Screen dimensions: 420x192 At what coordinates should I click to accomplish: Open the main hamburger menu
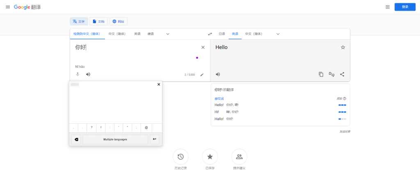click(x=7, y=7)
